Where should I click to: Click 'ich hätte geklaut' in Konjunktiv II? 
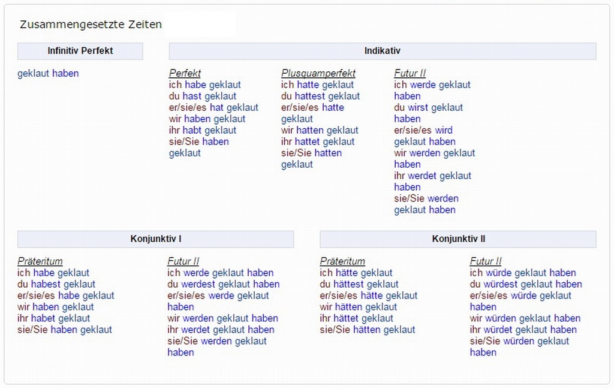point(356,273)
